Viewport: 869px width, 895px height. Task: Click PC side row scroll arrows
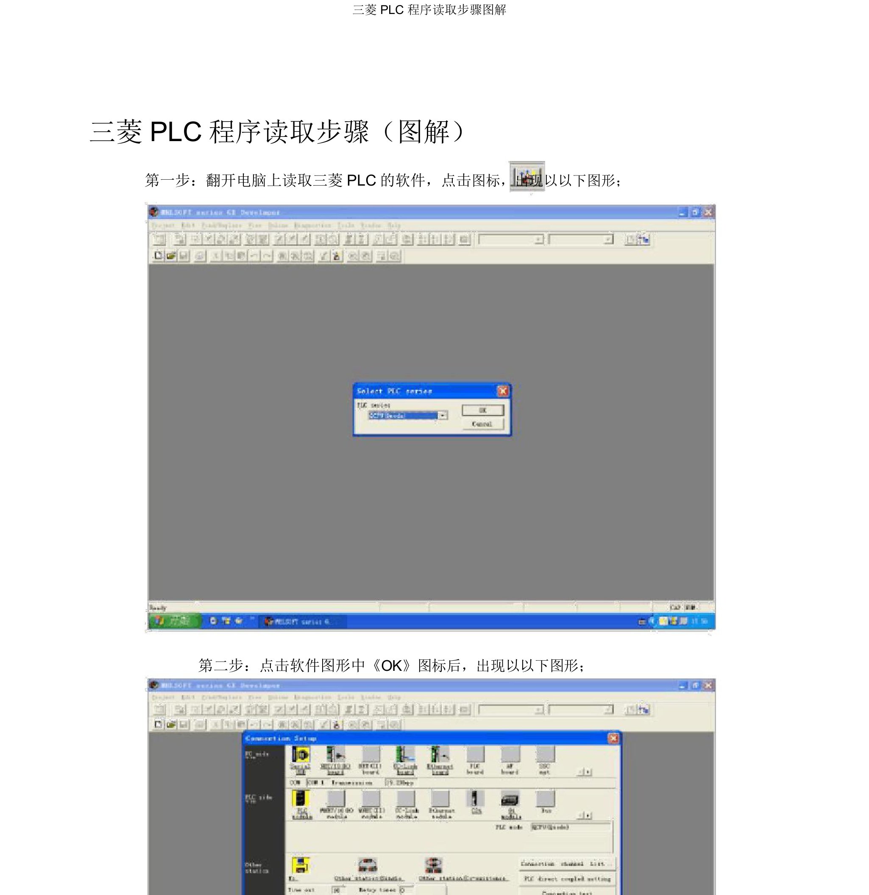point(585,772)
